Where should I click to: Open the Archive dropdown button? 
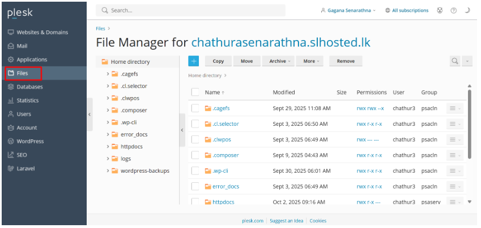click(279, 61)
